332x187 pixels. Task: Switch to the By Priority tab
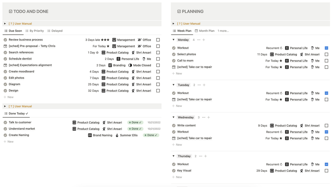point(34,31)
